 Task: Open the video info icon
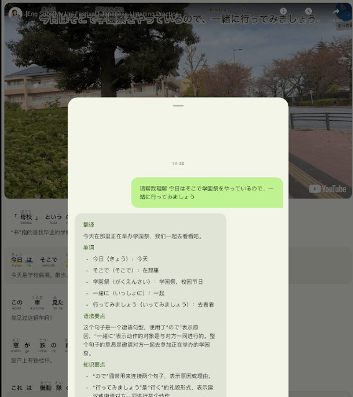click(x=283, y=11)
